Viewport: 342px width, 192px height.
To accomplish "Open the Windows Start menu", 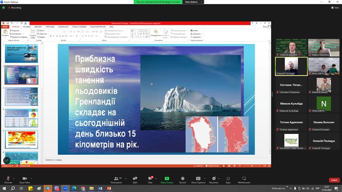I will (4, 188).
